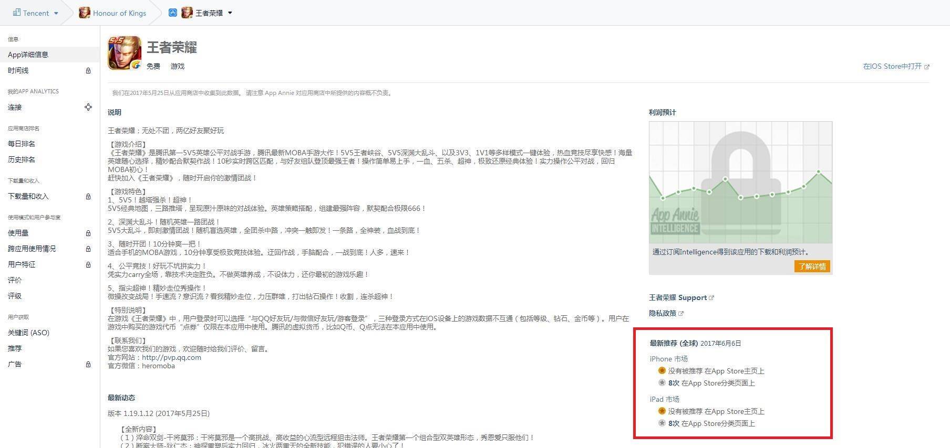Open 历史排名 in the sidebar
Viewport: 950px width, 448px height.
point(22,159)
